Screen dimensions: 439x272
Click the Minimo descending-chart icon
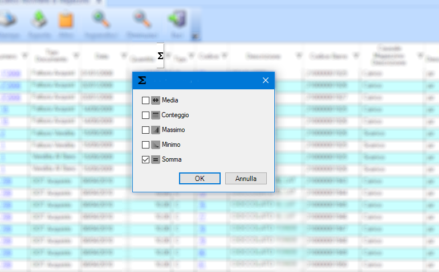click(x=155, y=145)
